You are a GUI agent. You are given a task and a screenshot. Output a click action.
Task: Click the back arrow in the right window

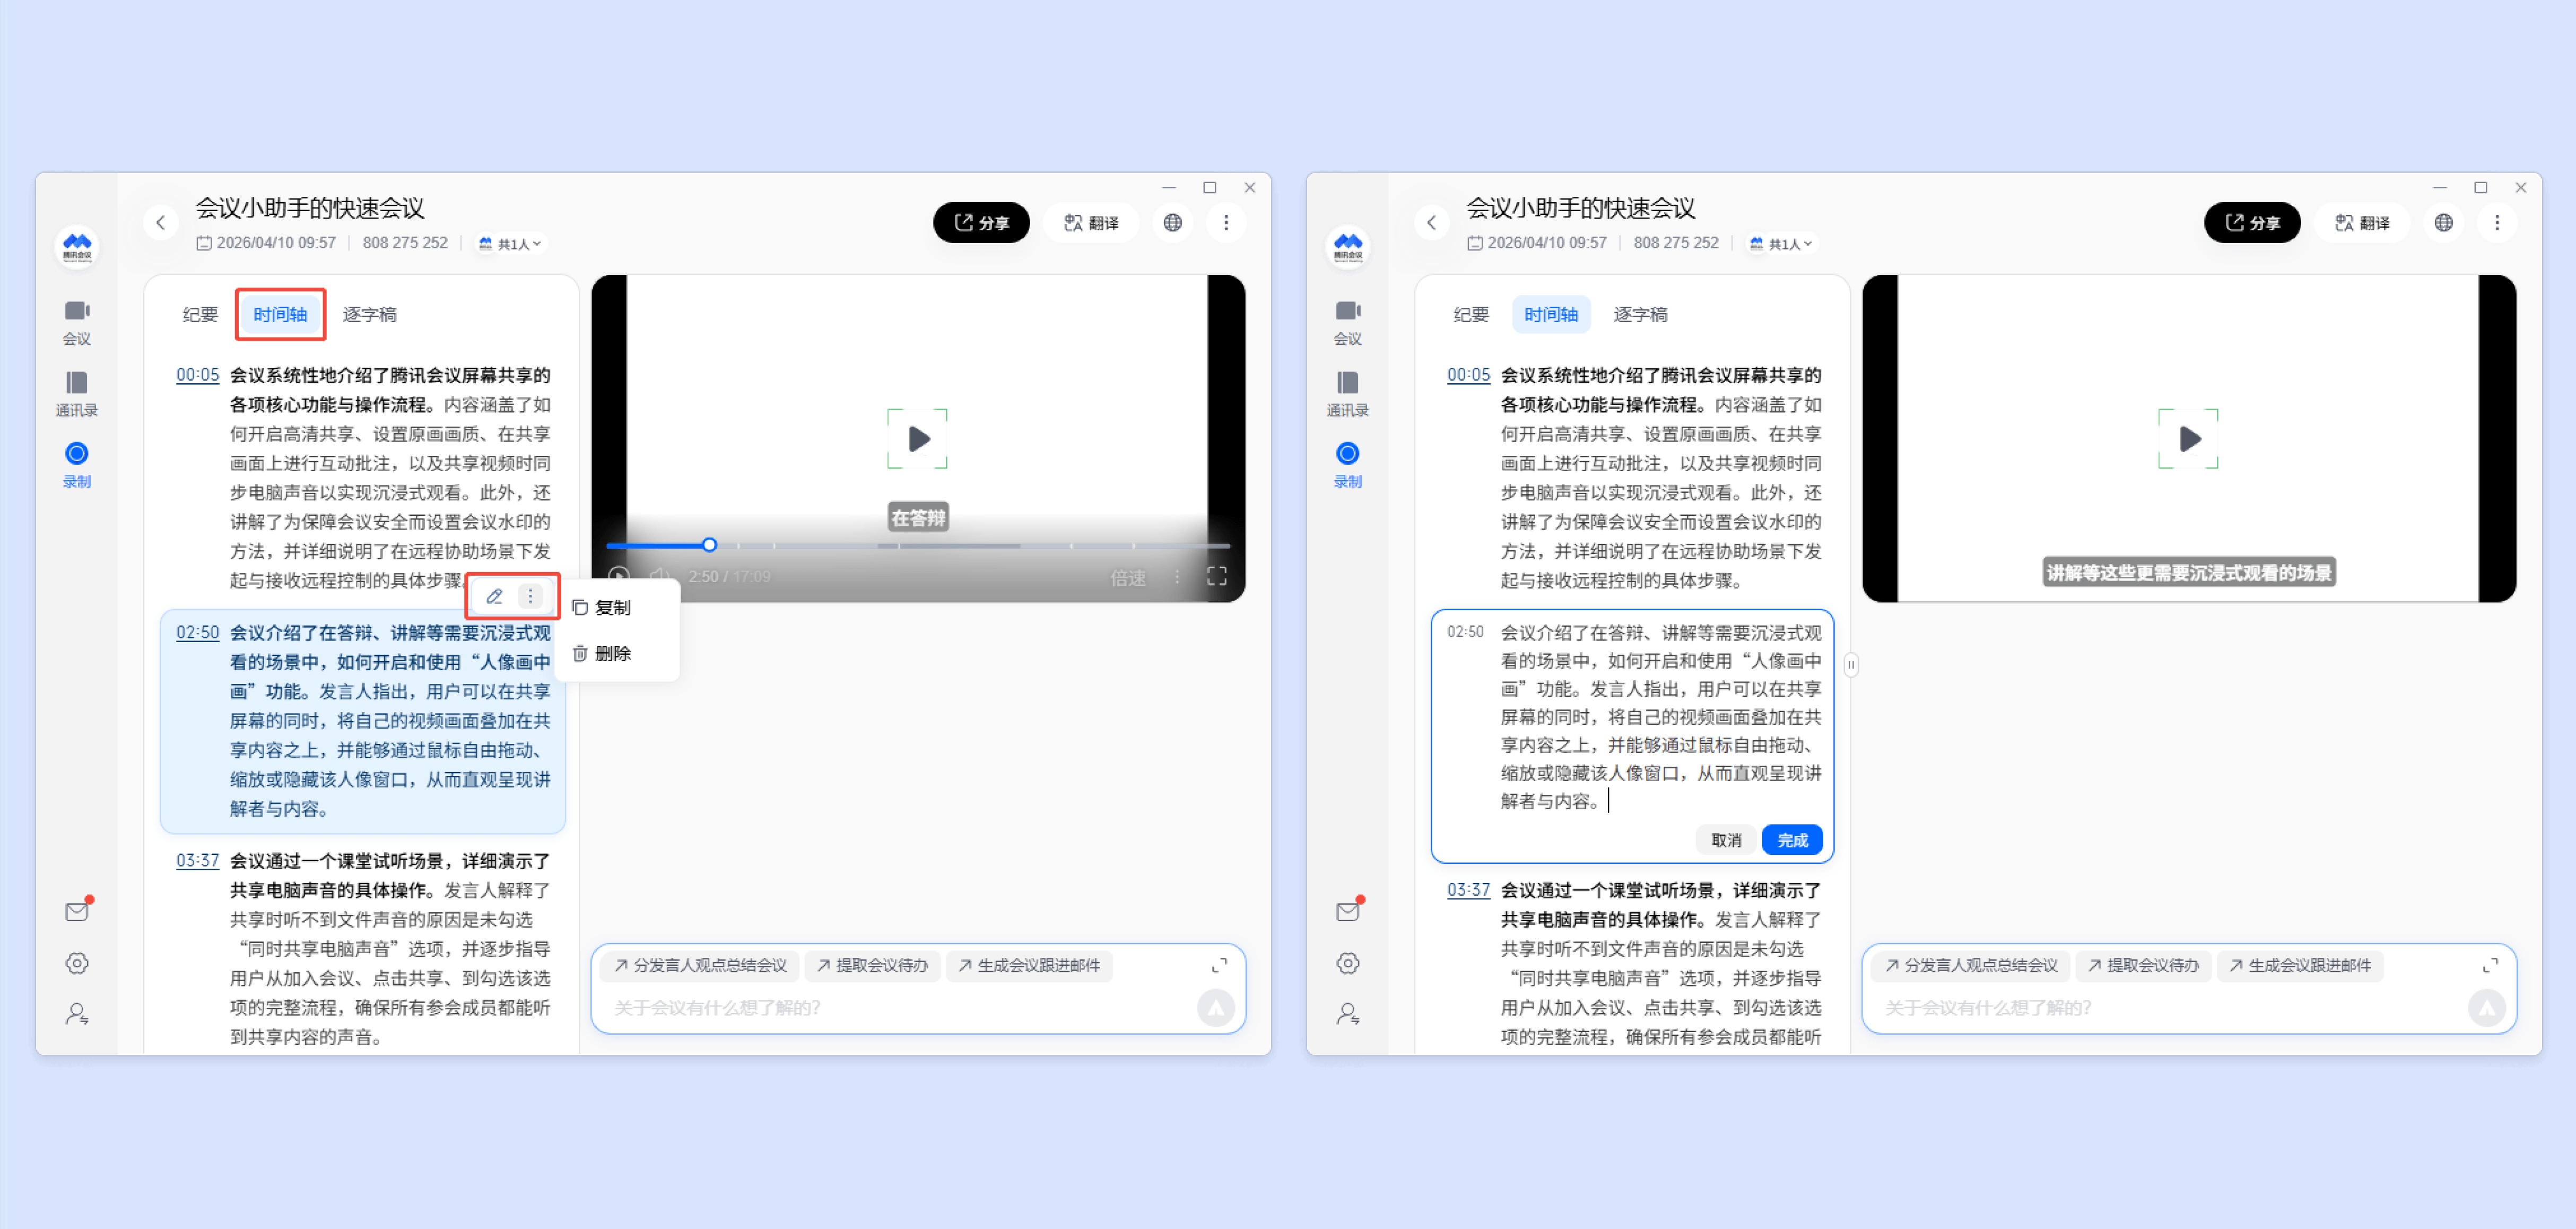click(x=1431, y=222)
